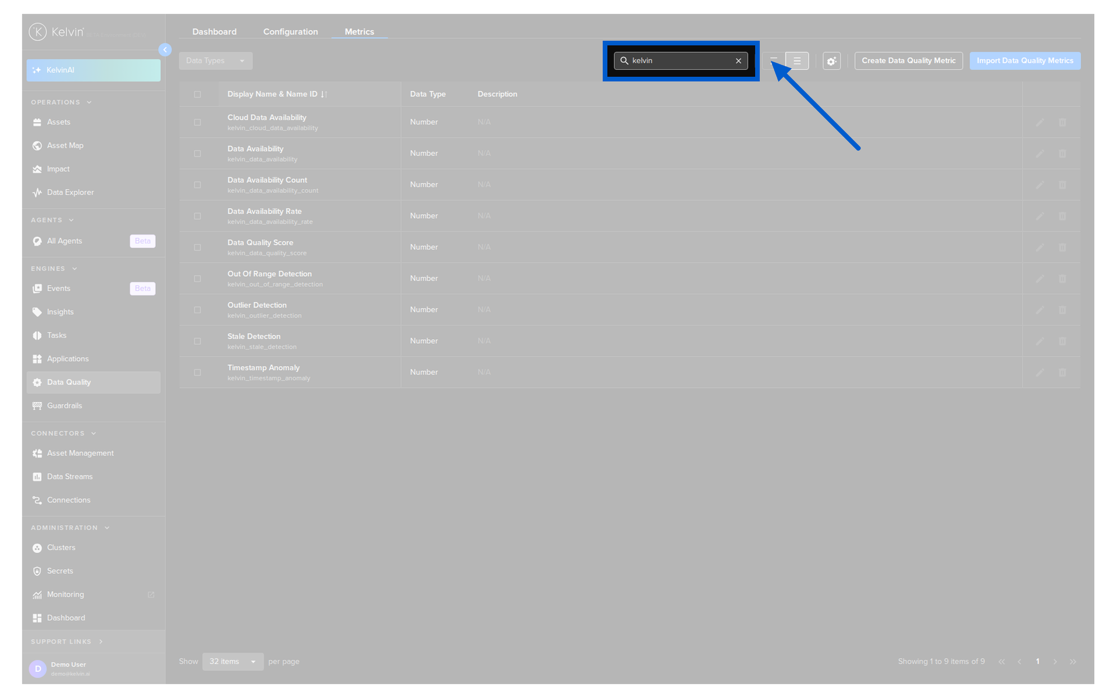1117x698 pixels.
Task: Open the sidebar Dashboard under Administration
Action: pos(94,618)
